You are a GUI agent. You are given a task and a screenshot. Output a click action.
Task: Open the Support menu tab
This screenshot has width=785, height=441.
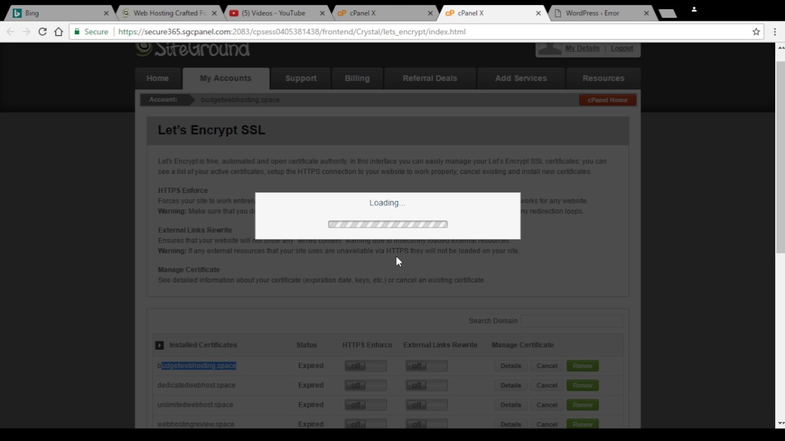coord(301,78)
